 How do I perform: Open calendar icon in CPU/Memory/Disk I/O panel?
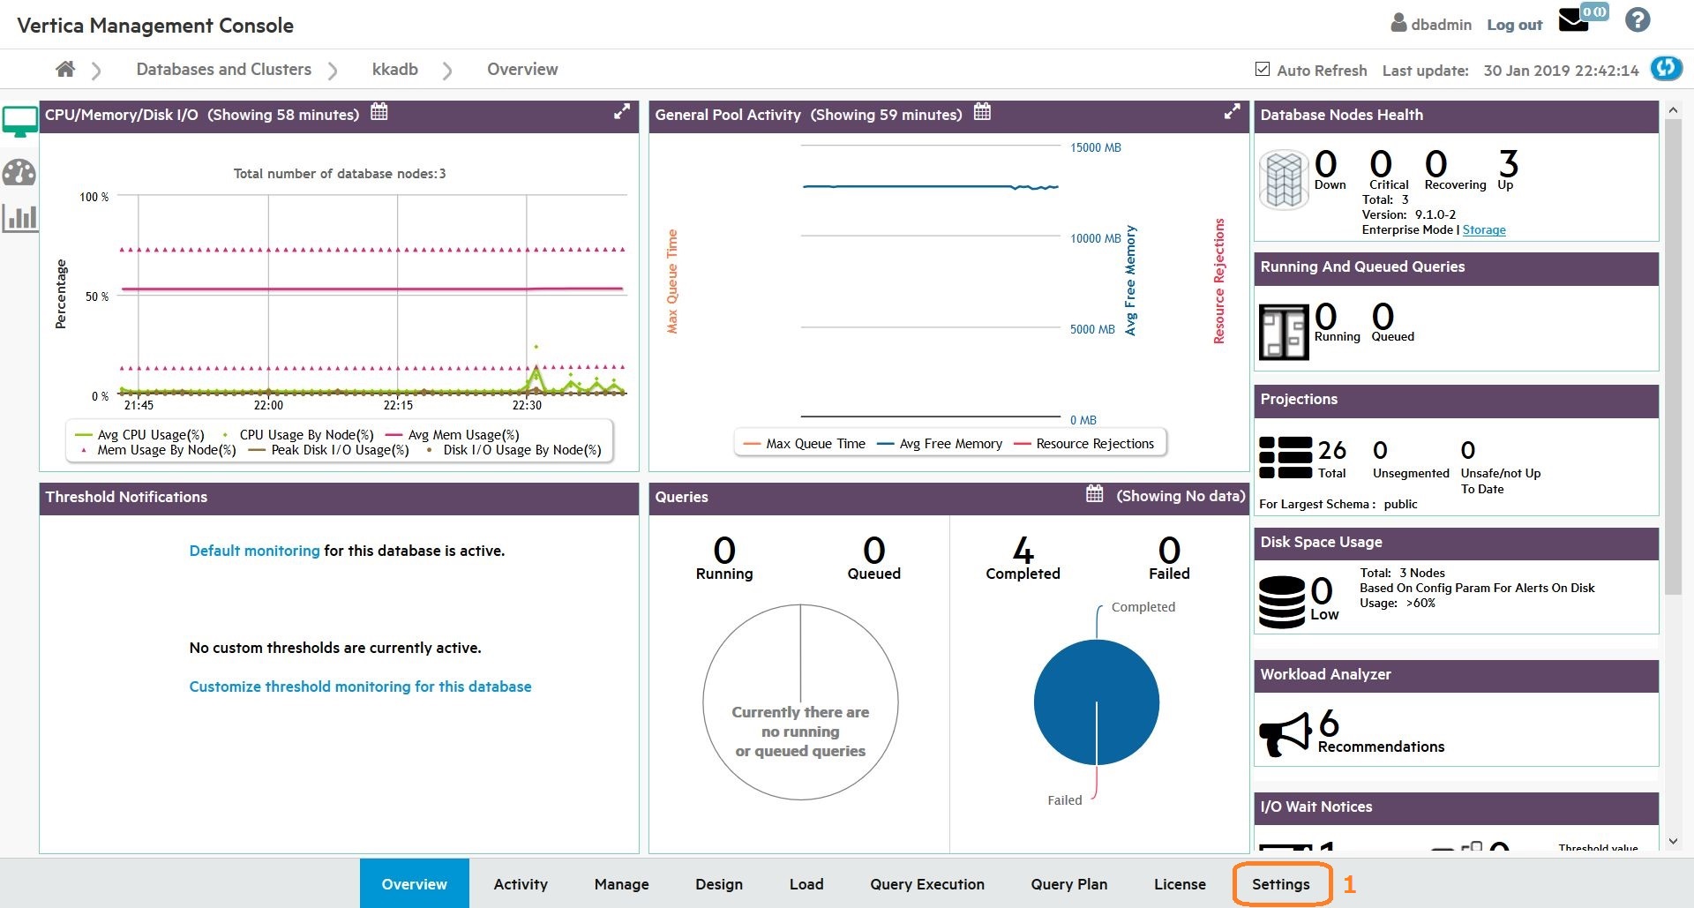tap(379, 112)
